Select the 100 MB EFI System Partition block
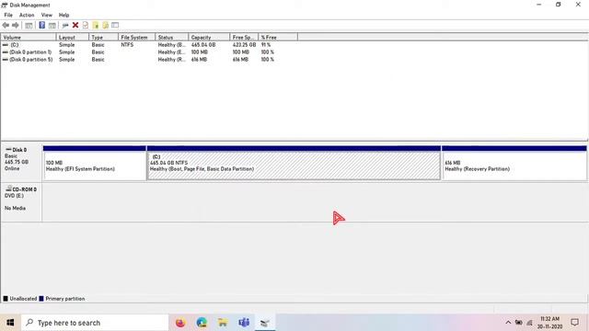This screenshot has height=331, width=589. [x=95, y=164]
